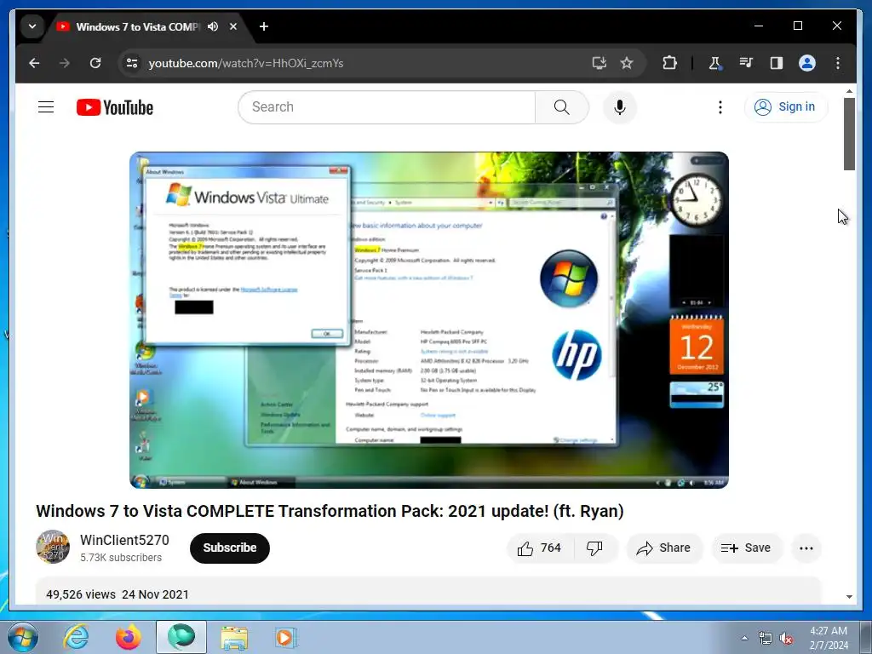Viewport: 872px width, 654px height.
Task: Dislike this video
Action: 595,548
